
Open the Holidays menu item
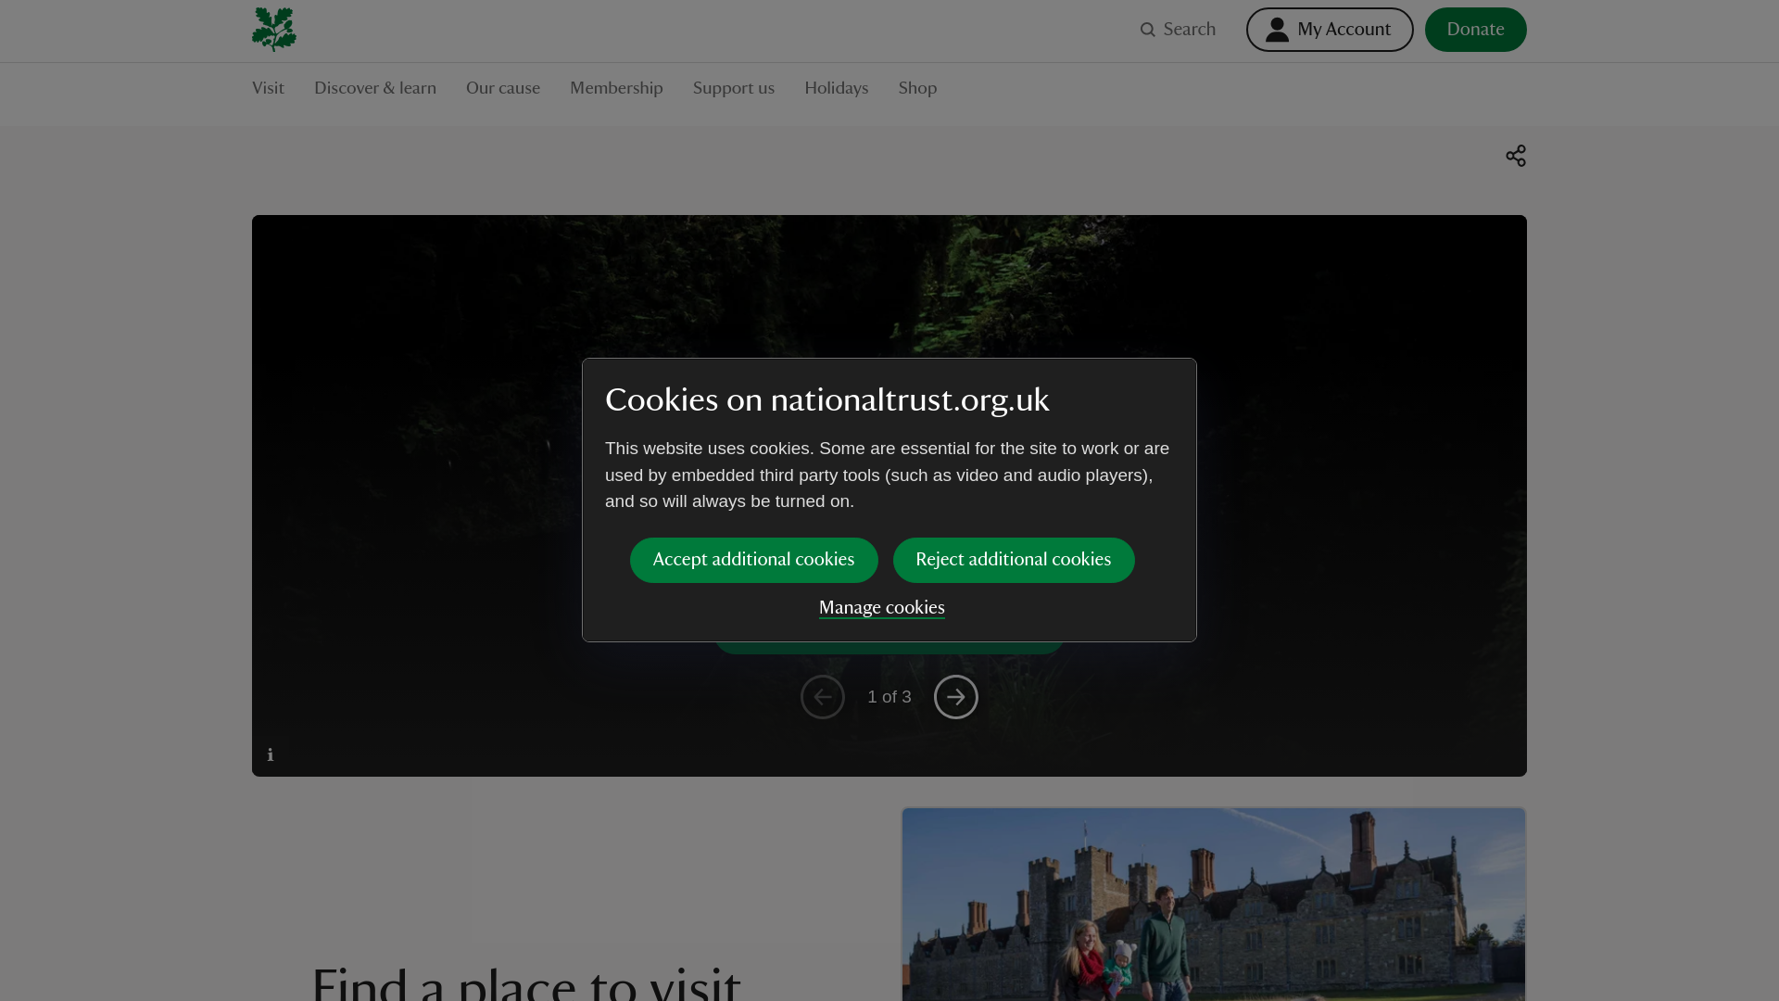coord(837,88)
